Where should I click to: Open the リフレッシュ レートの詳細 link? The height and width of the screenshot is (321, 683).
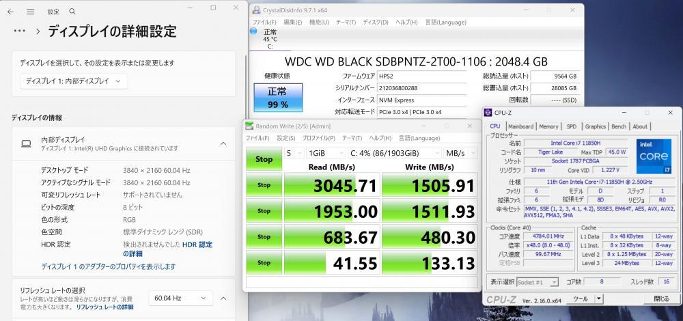pyautogui.click(x=104, y=307)
